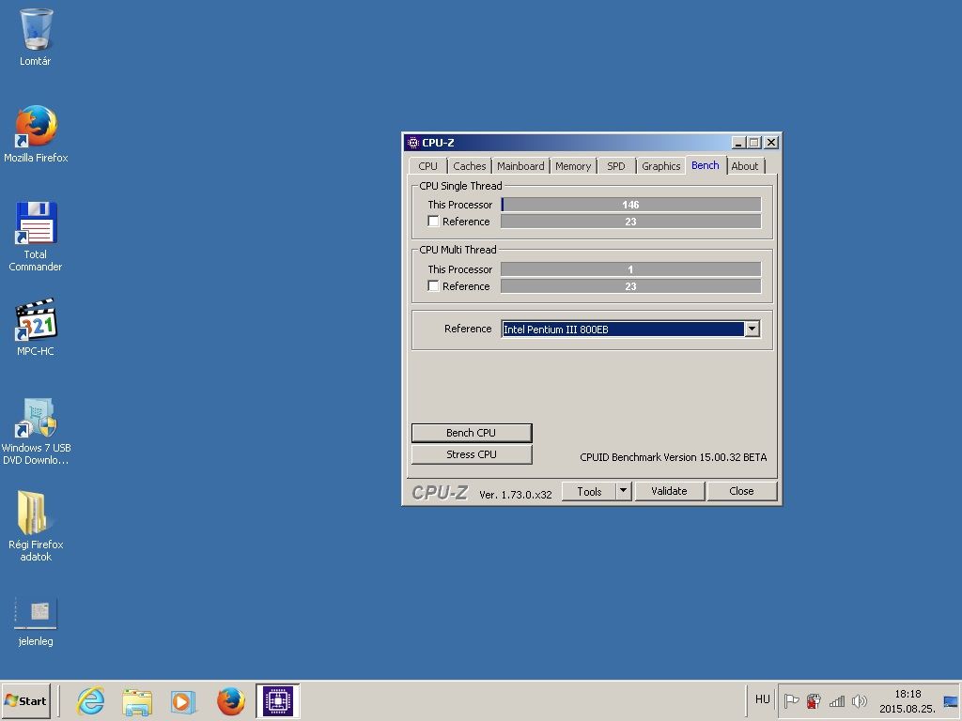The height and width of the screenshot is (721, 962).
Task: Select Windows 7 USB DVD Download shortcut
Action: pos(36,431)
